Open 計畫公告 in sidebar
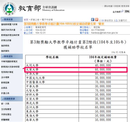130x122 pixels. click(5, 93)
